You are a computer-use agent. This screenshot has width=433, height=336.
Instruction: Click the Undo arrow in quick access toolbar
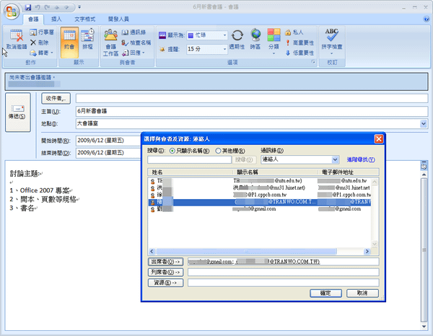coord(38,7)
